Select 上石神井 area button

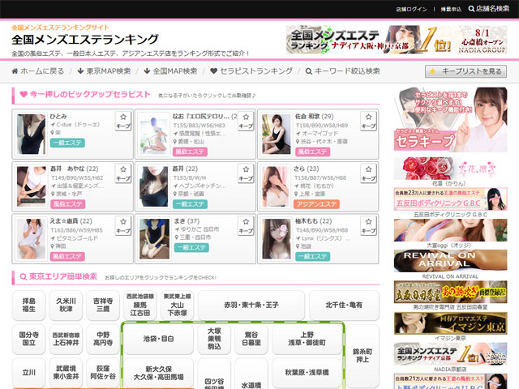pyautogui.click(x=66, y=339)
